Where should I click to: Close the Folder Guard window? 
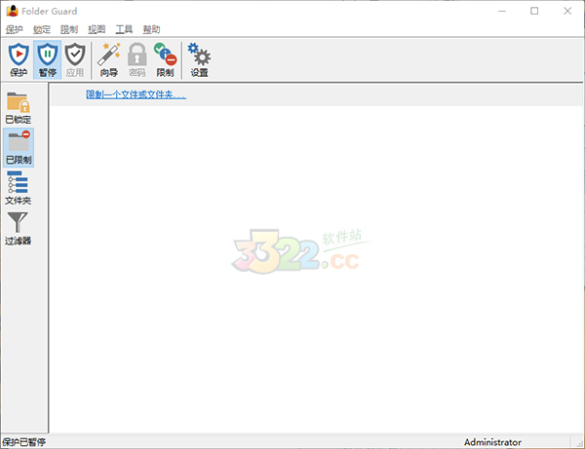click(x=567, y=11)
